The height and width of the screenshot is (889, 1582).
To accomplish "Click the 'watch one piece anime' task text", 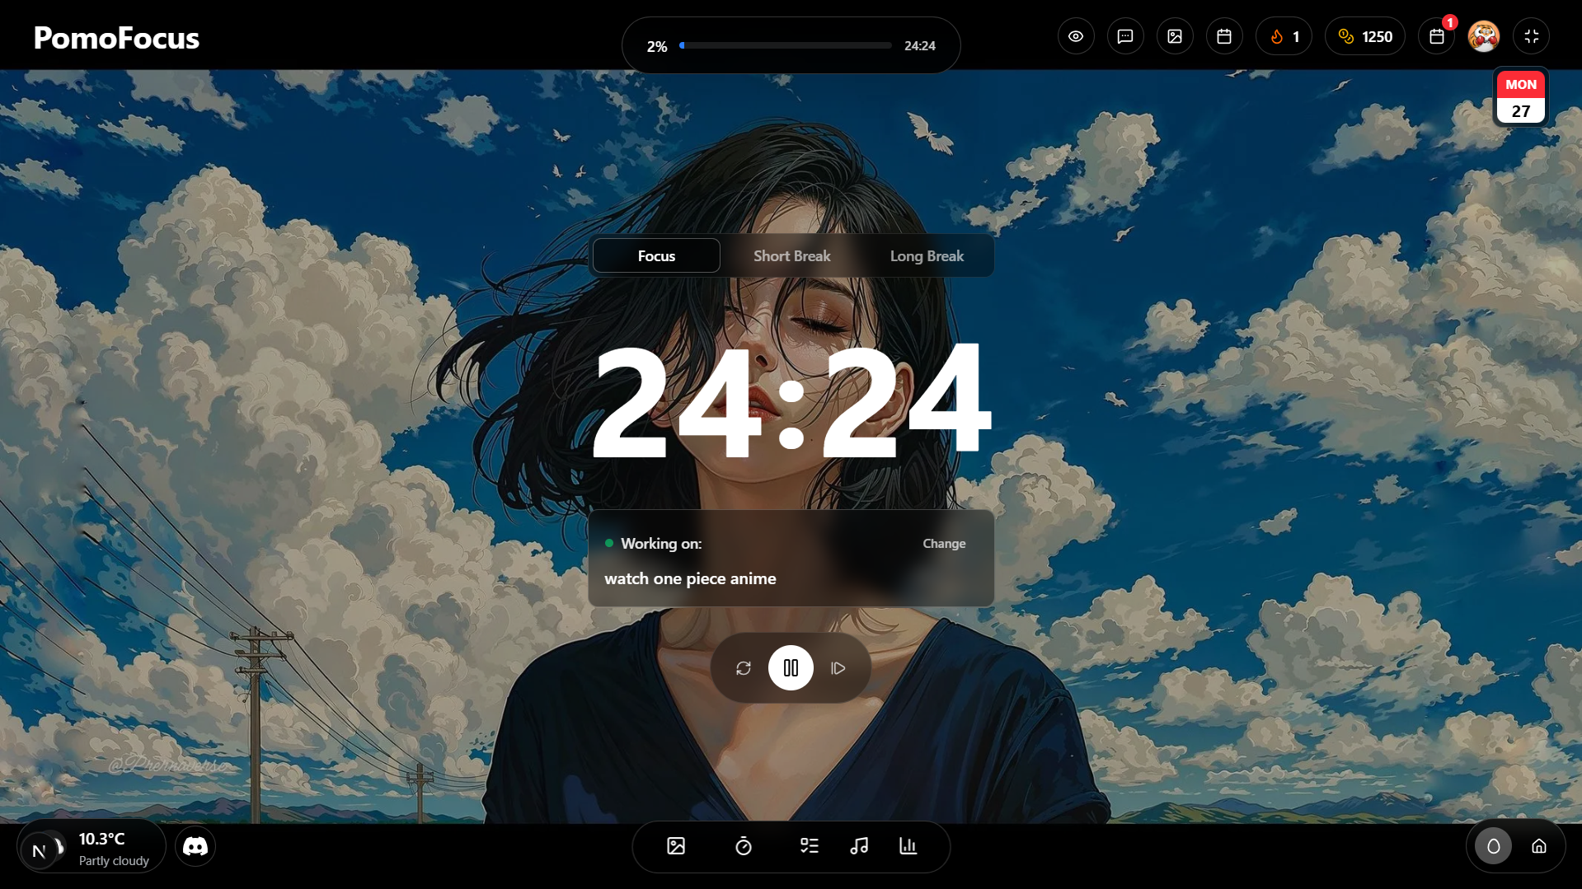I will pos(690,578).
